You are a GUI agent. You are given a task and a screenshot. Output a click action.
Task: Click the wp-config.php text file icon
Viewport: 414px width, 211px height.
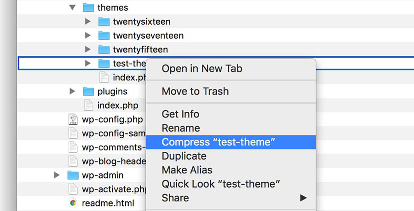[x=73, y=120]
